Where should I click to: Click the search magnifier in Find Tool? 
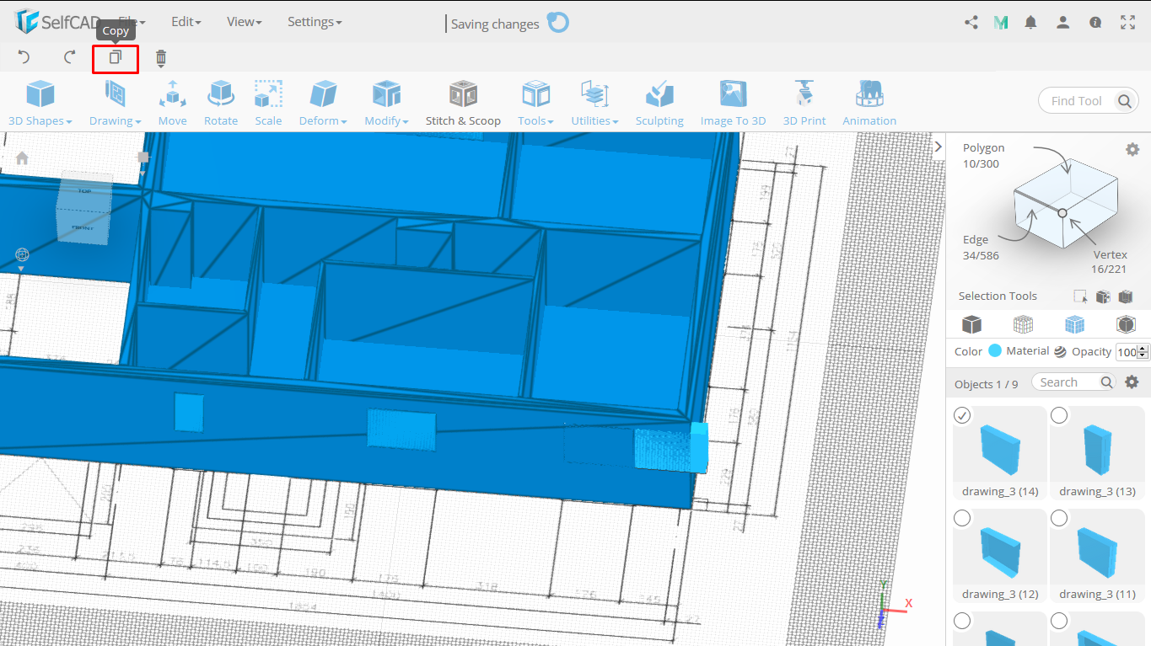tap(1125, 101)
